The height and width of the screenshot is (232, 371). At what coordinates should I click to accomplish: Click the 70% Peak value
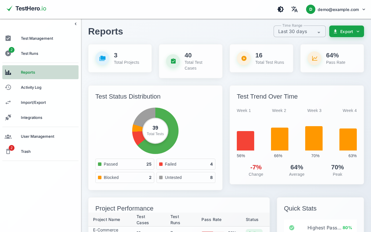click(x=337, y=167)
